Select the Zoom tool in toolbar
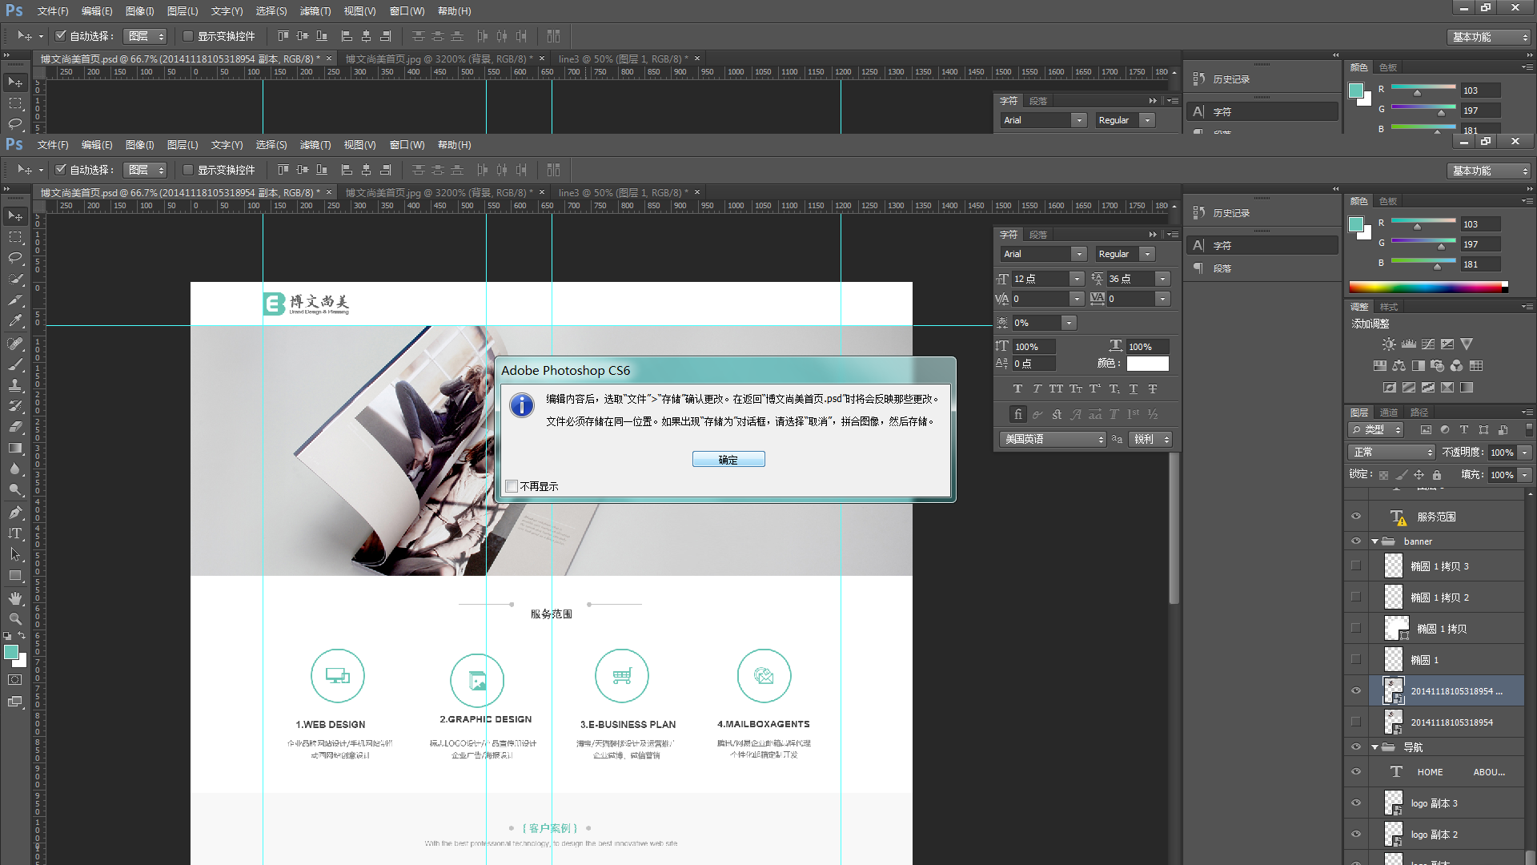 point(15,619)
